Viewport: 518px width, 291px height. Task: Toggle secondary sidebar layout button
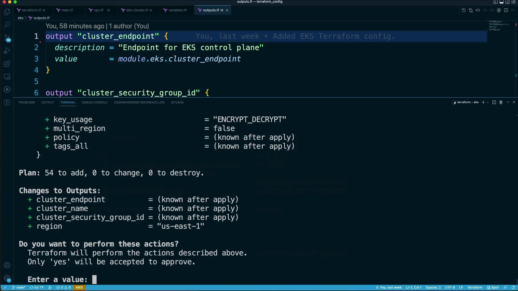click(x=507, y=2)
